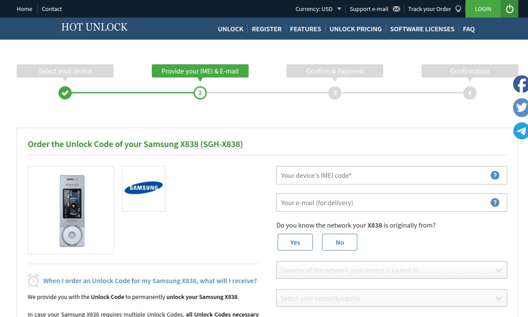Click the completed step one checkmark circle
The image size is (528, 317).
click(65, 93)
